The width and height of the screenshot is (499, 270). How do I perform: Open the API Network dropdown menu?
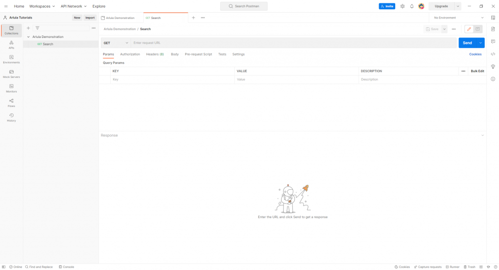pos(74,6)
